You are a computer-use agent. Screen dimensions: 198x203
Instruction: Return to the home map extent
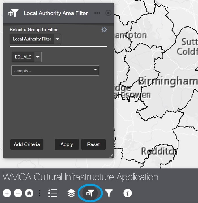29,193
